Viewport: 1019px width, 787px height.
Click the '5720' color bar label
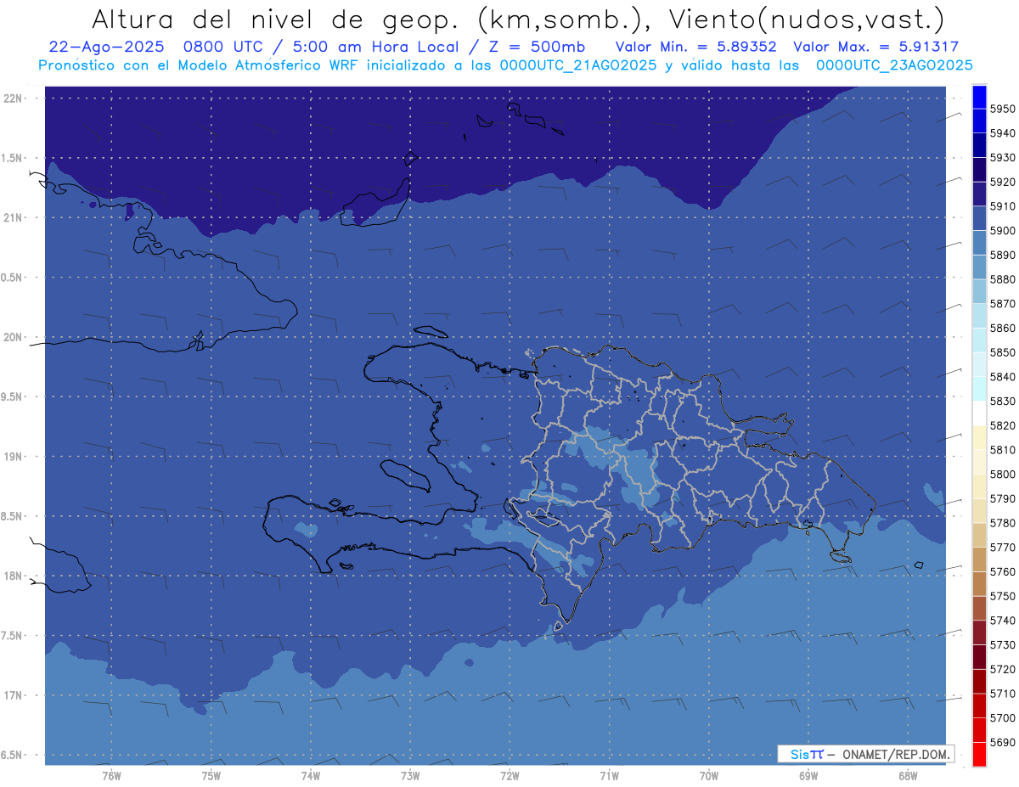pyautogui.click(x=1002, y=670)
